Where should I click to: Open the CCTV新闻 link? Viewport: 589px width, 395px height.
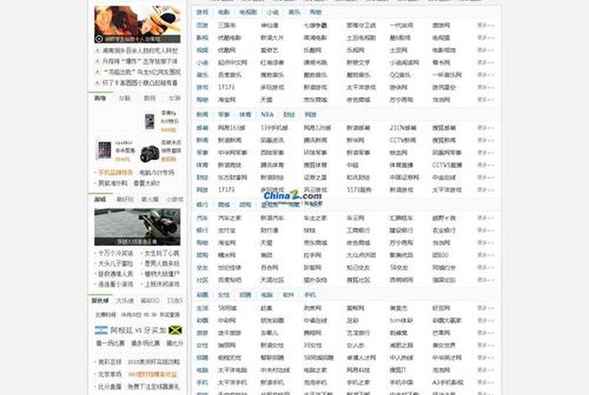pos(403,140)
